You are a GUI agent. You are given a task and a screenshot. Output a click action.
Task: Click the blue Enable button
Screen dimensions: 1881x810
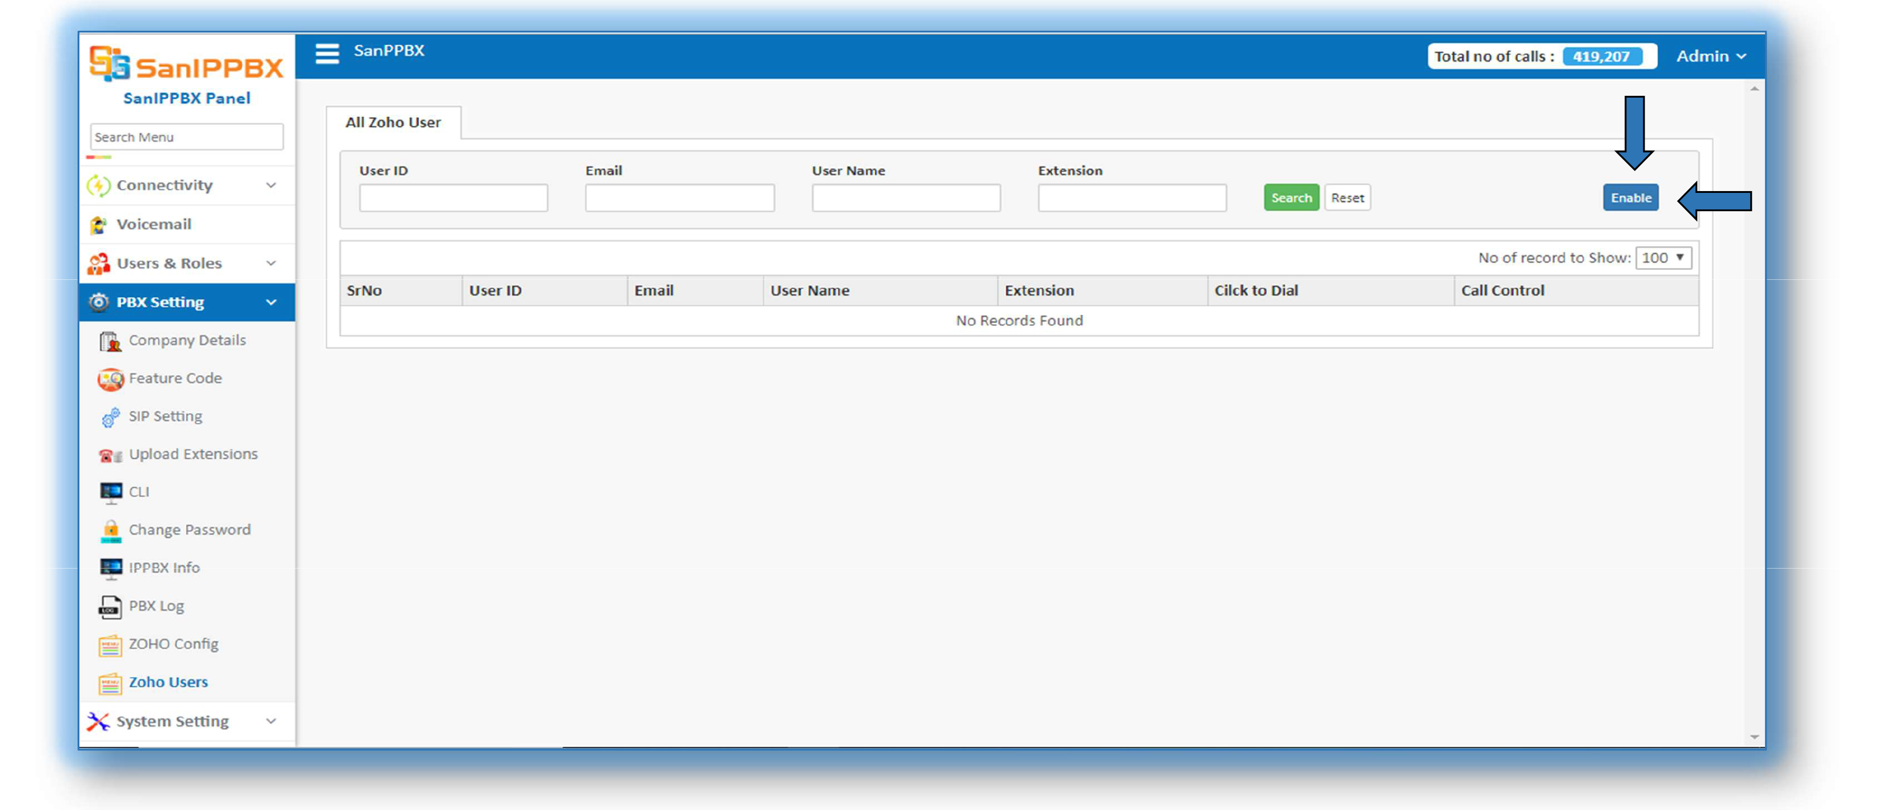coord(1630,198)
